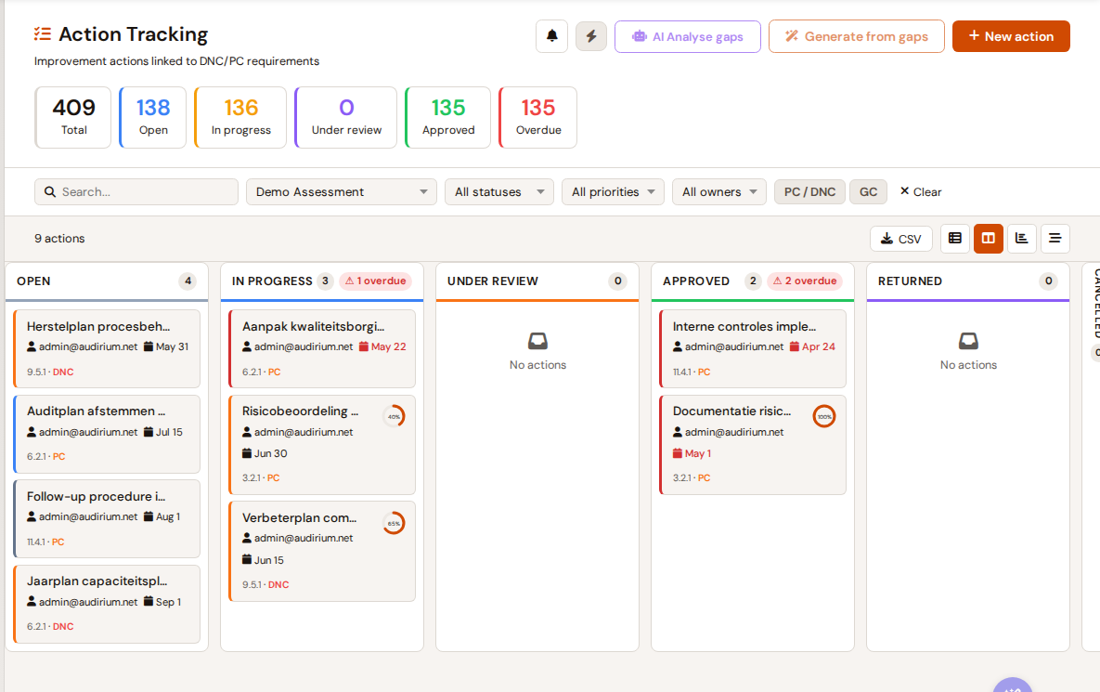This screenshot has height=692, width=1100.
Task: Click the May 1 overdue calendar icon
Action: (x=678, y=453)
